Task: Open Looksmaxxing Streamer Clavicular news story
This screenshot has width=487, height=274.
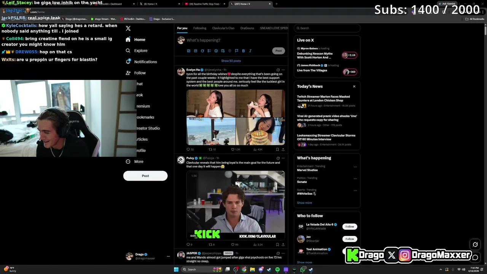Action: pyautogui.click(x=327, y=140)
